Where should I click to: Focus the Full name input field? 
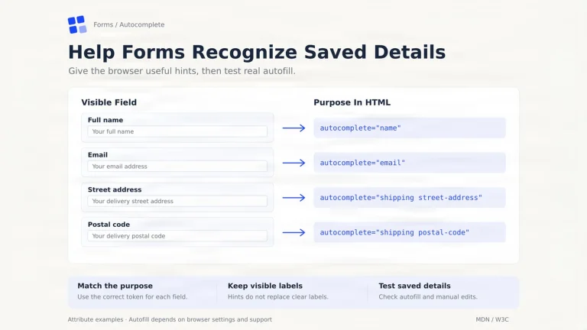[x=177, y=131]
